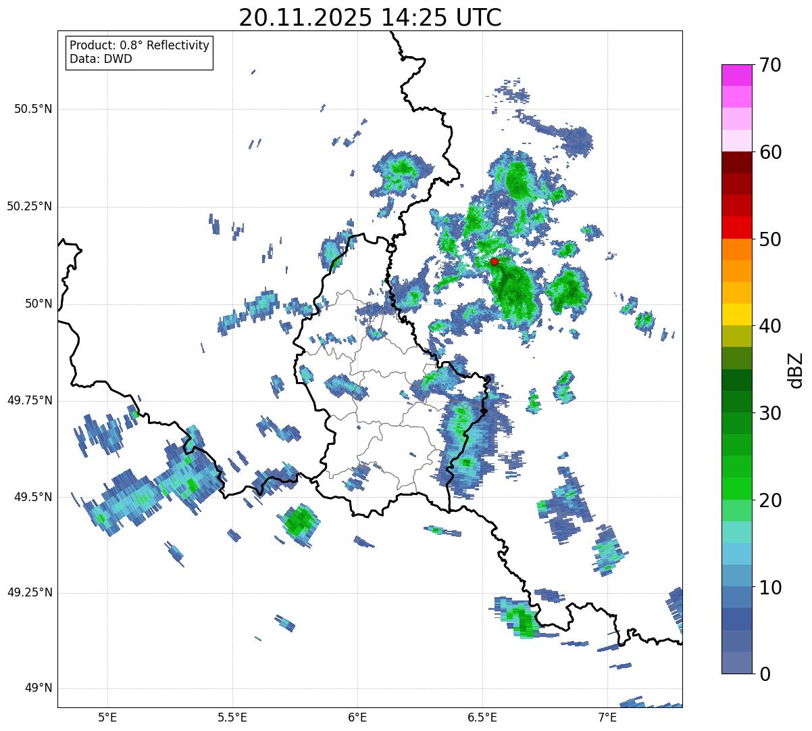Click the red radar site marker dot

click(494, 261)
